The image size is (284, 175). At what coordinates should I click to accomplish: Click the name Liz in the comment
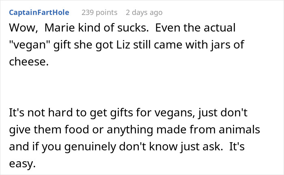pyautogui.click(x=123, y=44)
